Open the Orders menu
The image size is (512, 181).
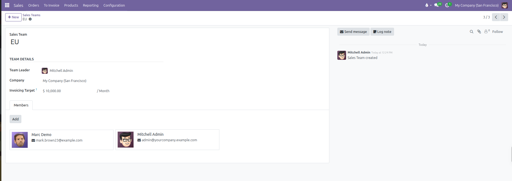[34, 5]
